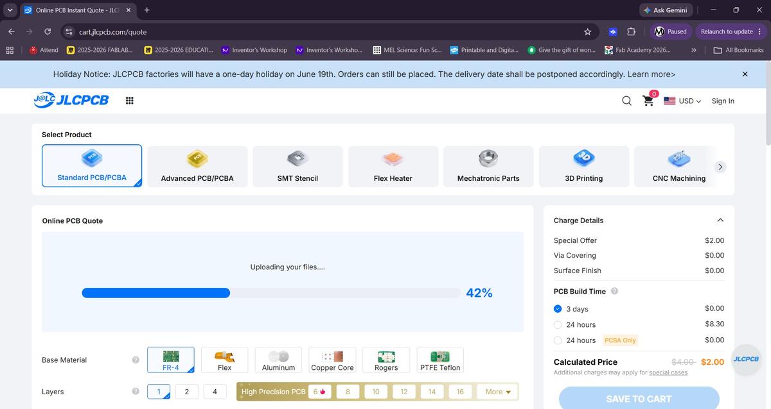Screen dimensions: 771x409
Task: Click Sign In link
Action: [x=723, y=101]
